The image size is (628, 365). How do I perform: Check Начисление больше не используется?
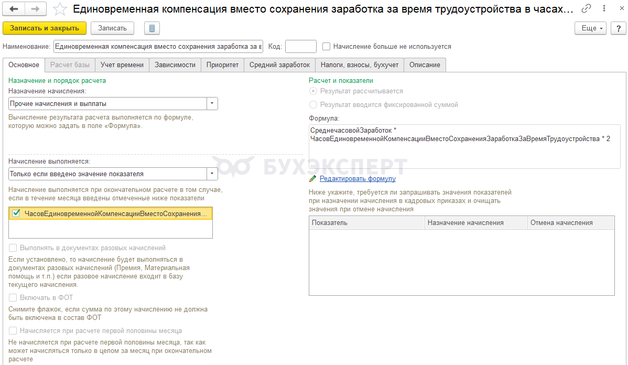327,47
